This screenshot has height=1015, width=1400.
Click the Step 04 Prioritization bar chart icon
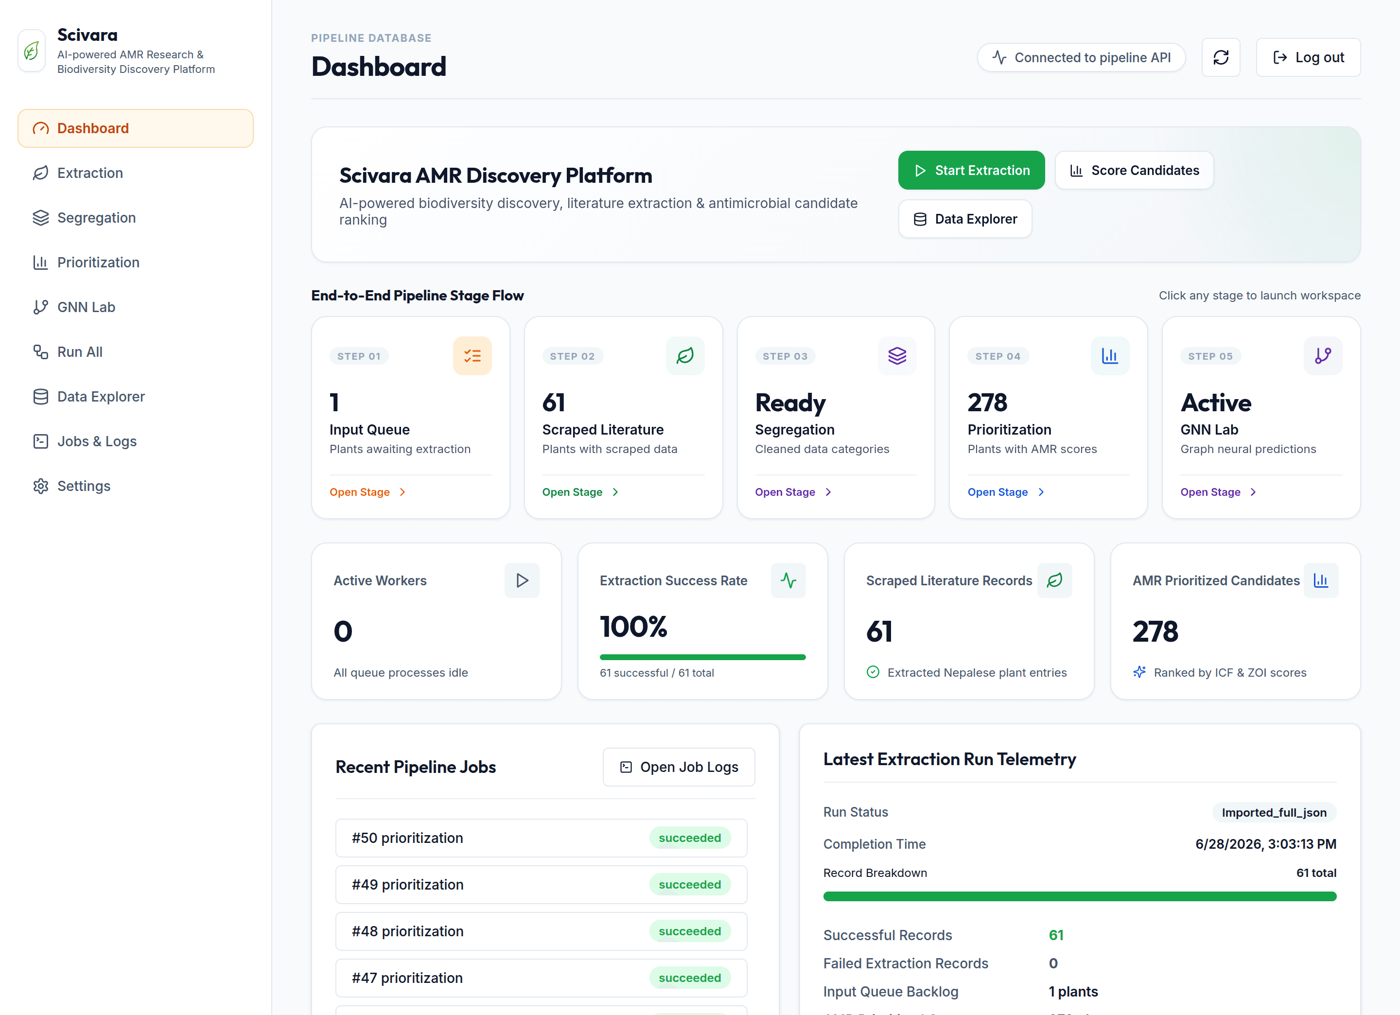point(1109,356)
